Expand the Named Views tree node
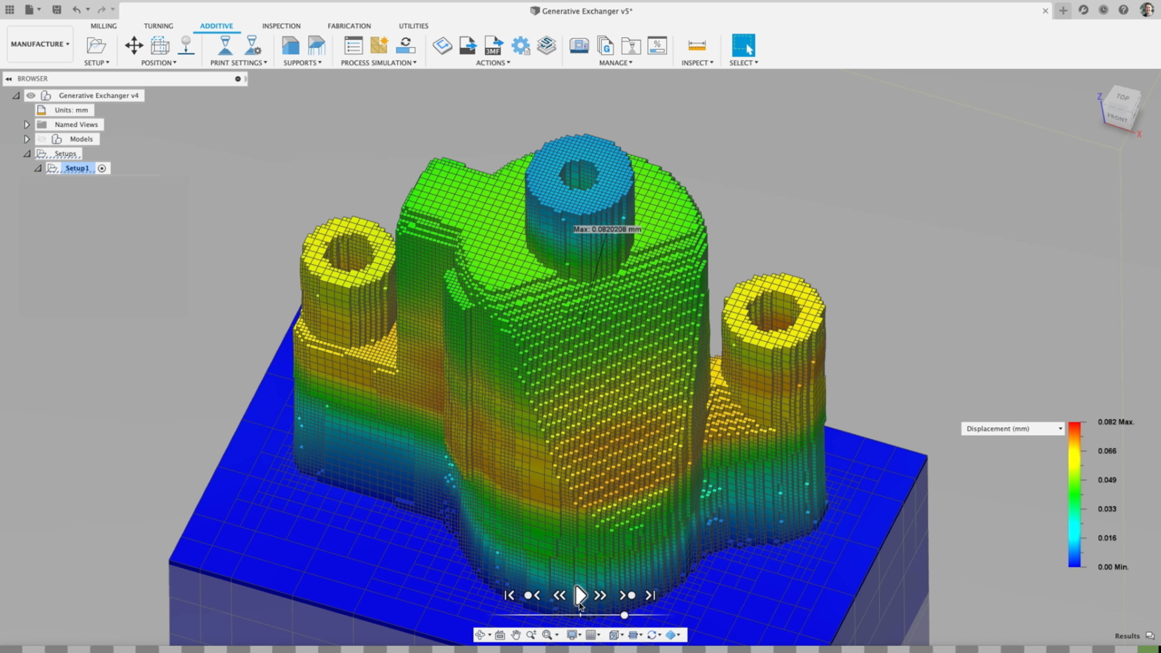Image resolution: width=1161 pixels, height=653 pixels. (26, 124)
